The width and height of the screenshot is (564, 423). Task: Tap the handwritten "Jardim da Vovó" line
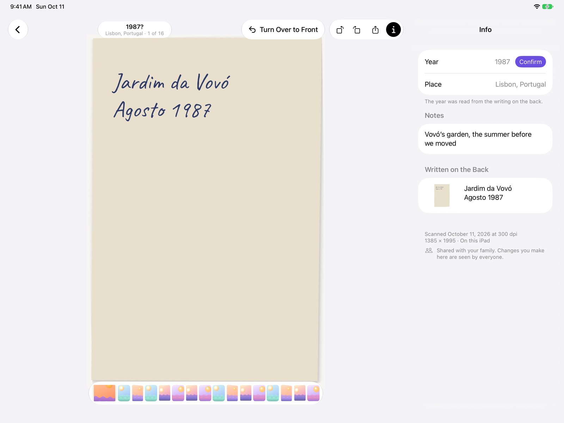point(171,82)
